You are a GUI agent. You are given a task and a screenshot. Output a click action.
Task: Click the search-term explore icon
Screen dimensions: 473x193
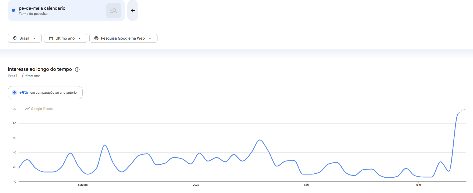[x=113, y=10]
